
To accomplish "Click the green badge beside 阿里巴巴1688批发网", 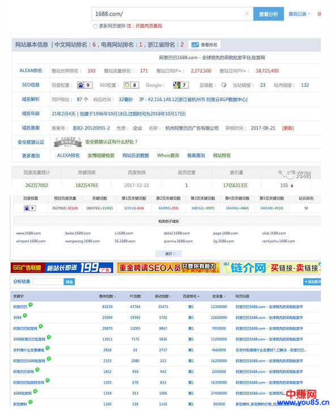I will [x=49, y=359].
